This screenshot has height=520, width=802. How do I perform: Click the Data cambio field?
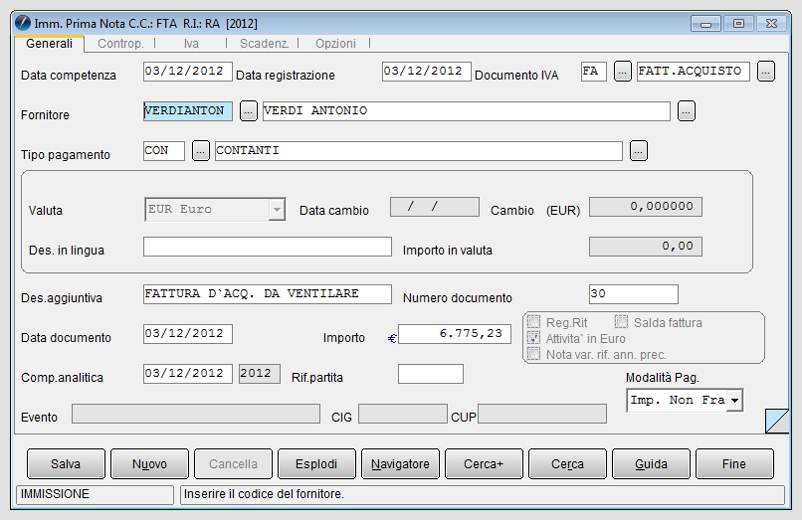(x=435, y=207)
